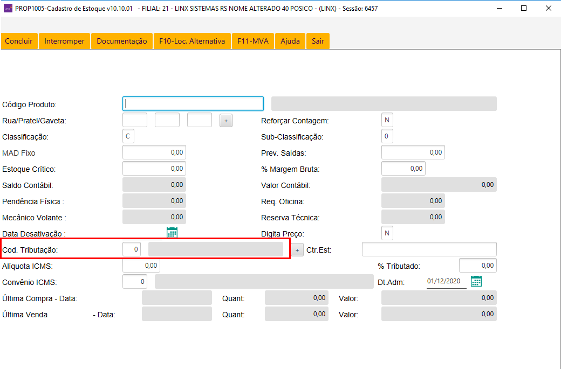This screenshot has width=561, height=369.
Task: Click the % Margem Bruta field
Action: 403,169
